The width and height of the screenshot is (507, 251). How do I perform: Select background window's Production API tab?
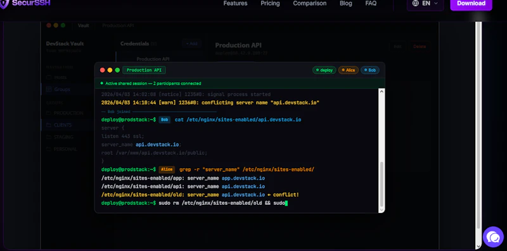(118, 25)
